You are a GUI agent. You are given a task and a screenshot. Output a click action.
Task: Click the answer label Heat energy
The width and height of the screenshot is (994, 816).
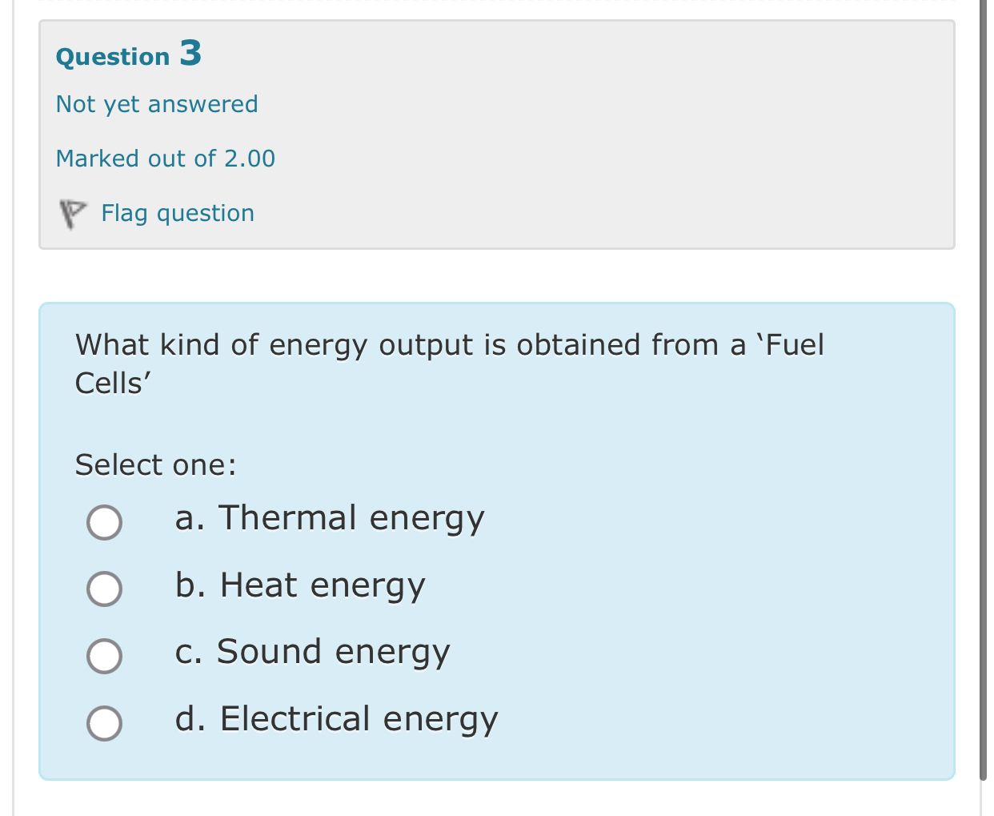(x=302, y=585)
